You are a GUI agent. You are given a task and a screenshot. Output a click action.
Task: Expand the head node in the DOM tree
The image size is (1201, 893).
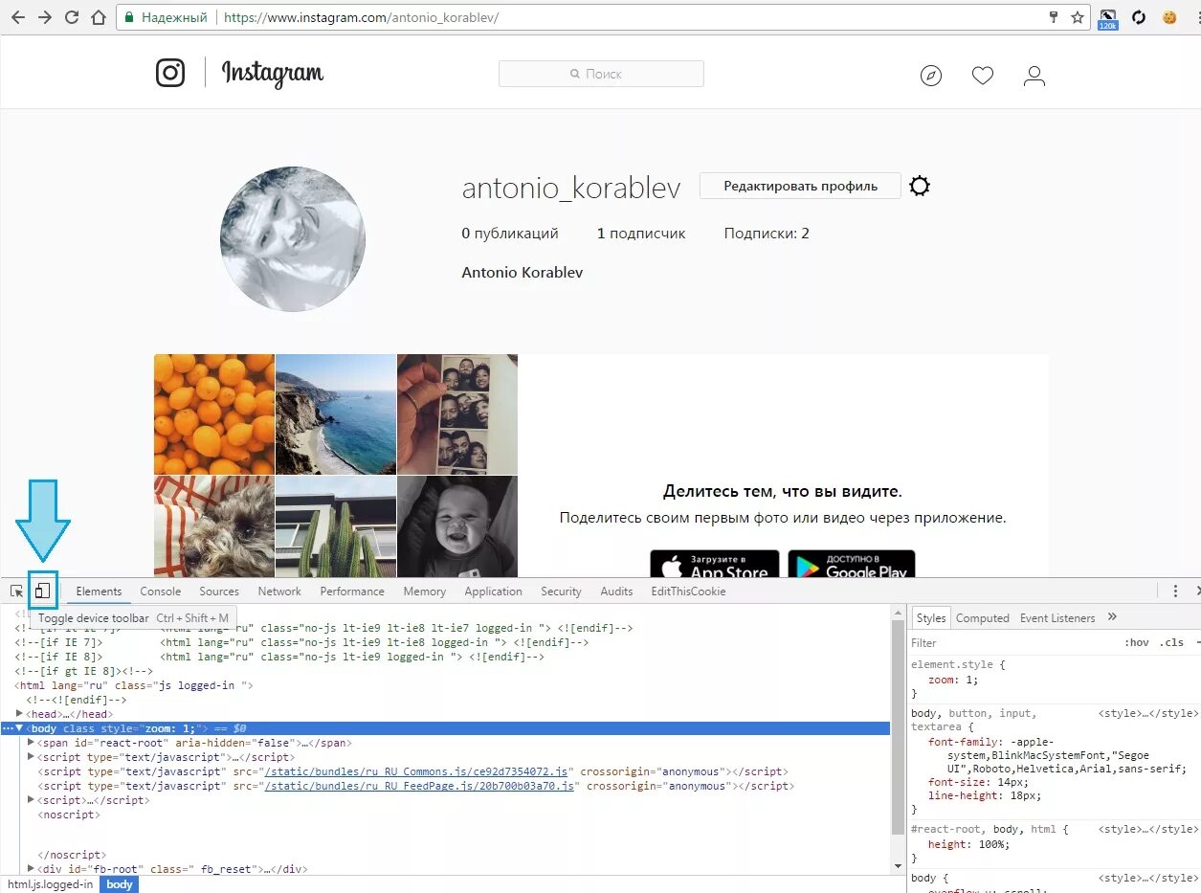point(21,714)
